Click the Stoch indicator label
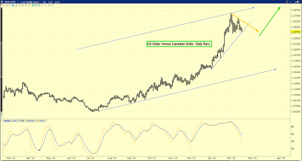This screenshot has width=302, height=161. [7, 121]
